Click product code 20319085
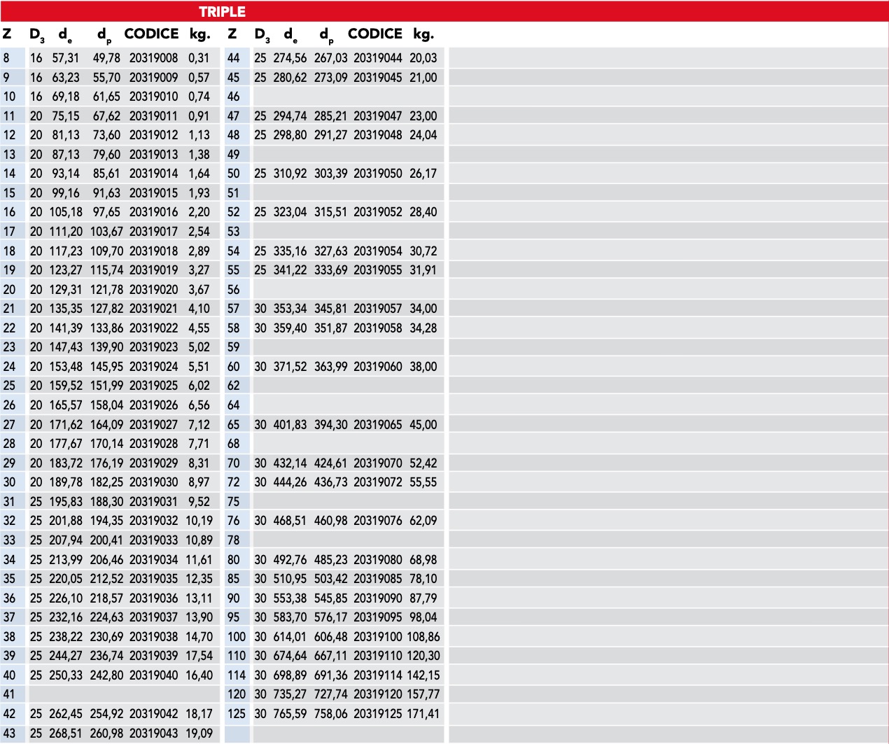889x744 pixels. [377, 579]
